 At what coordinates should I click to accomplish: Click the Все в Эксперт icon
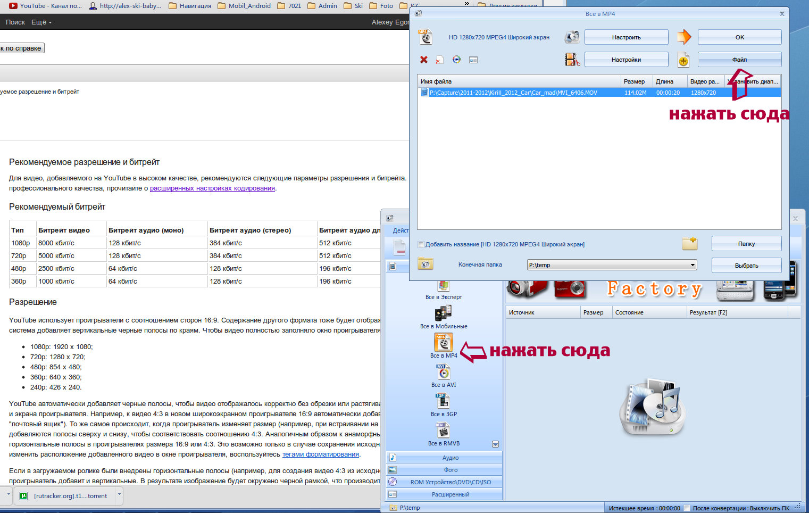point(443,286)
